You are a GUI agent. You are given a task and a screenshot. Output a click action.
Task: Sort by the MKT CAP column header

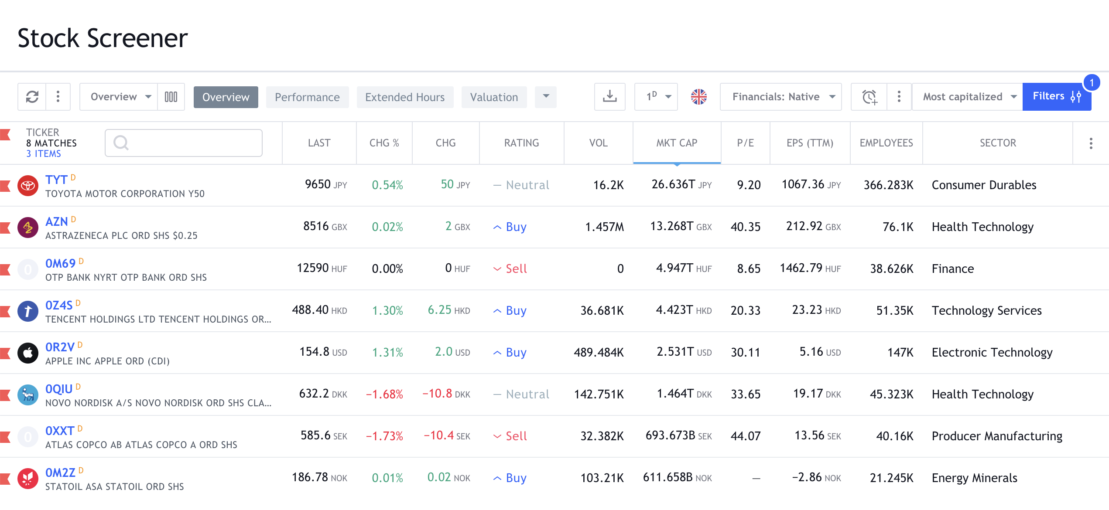point(677,143)
